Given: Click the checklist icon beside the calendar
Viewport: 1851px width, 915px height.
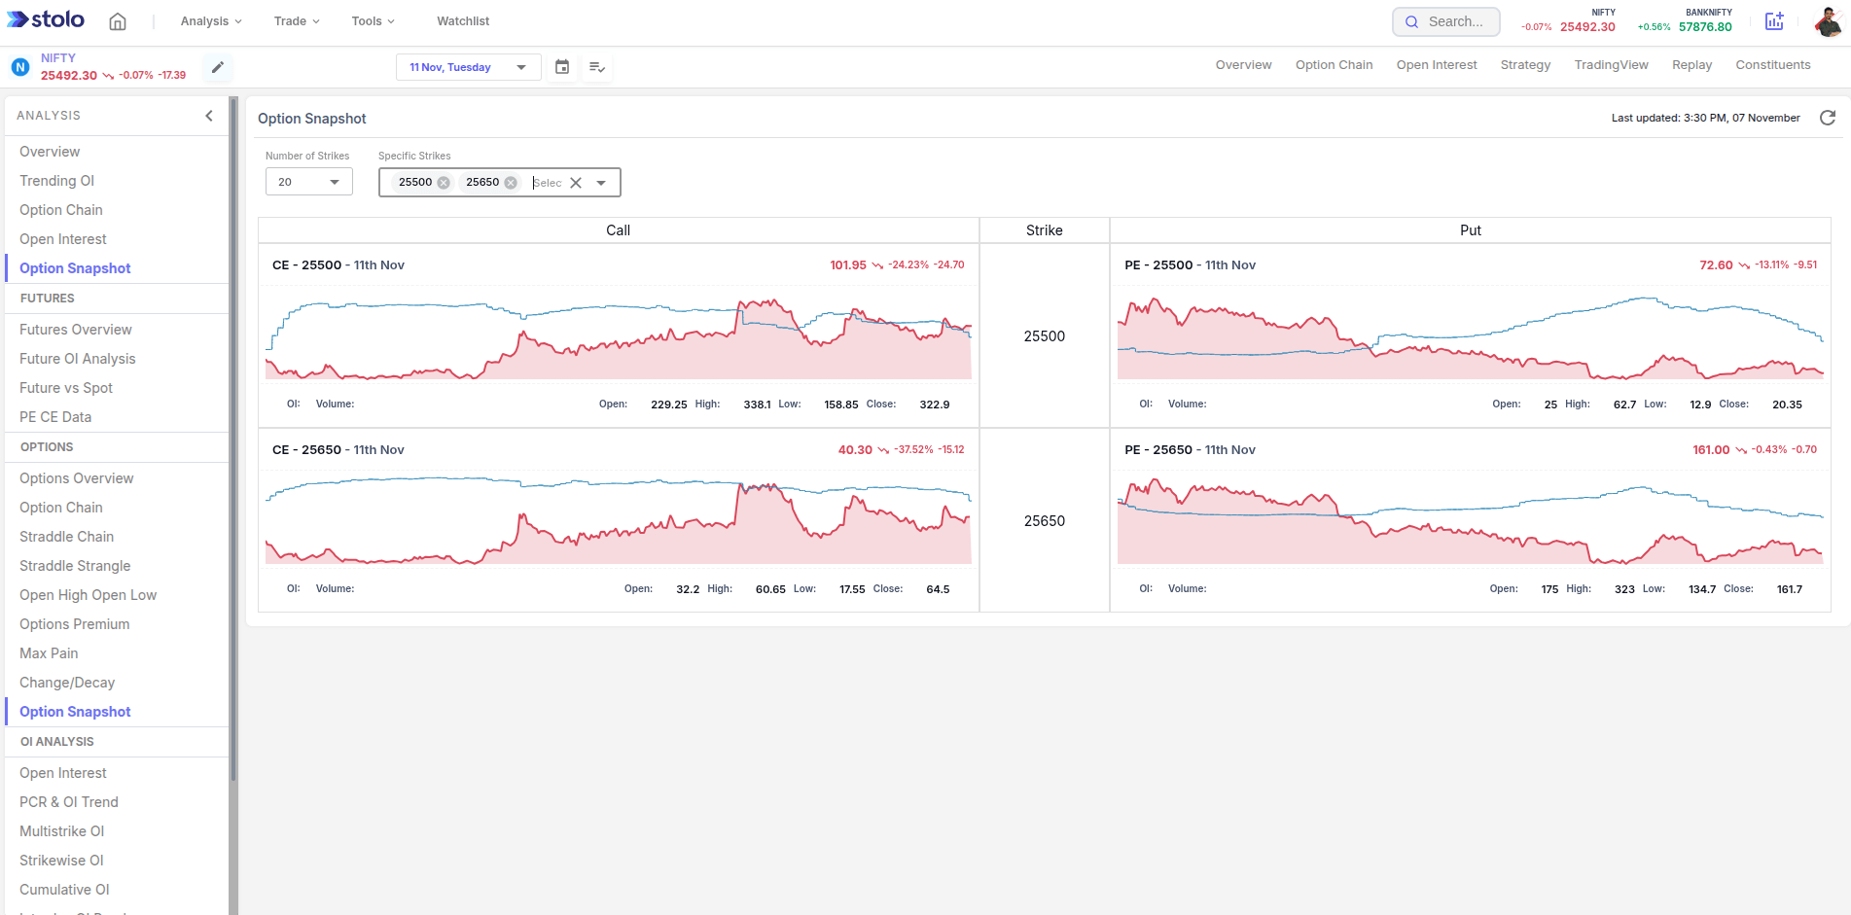Looking at the screenshot, I should tap(597, 67).
